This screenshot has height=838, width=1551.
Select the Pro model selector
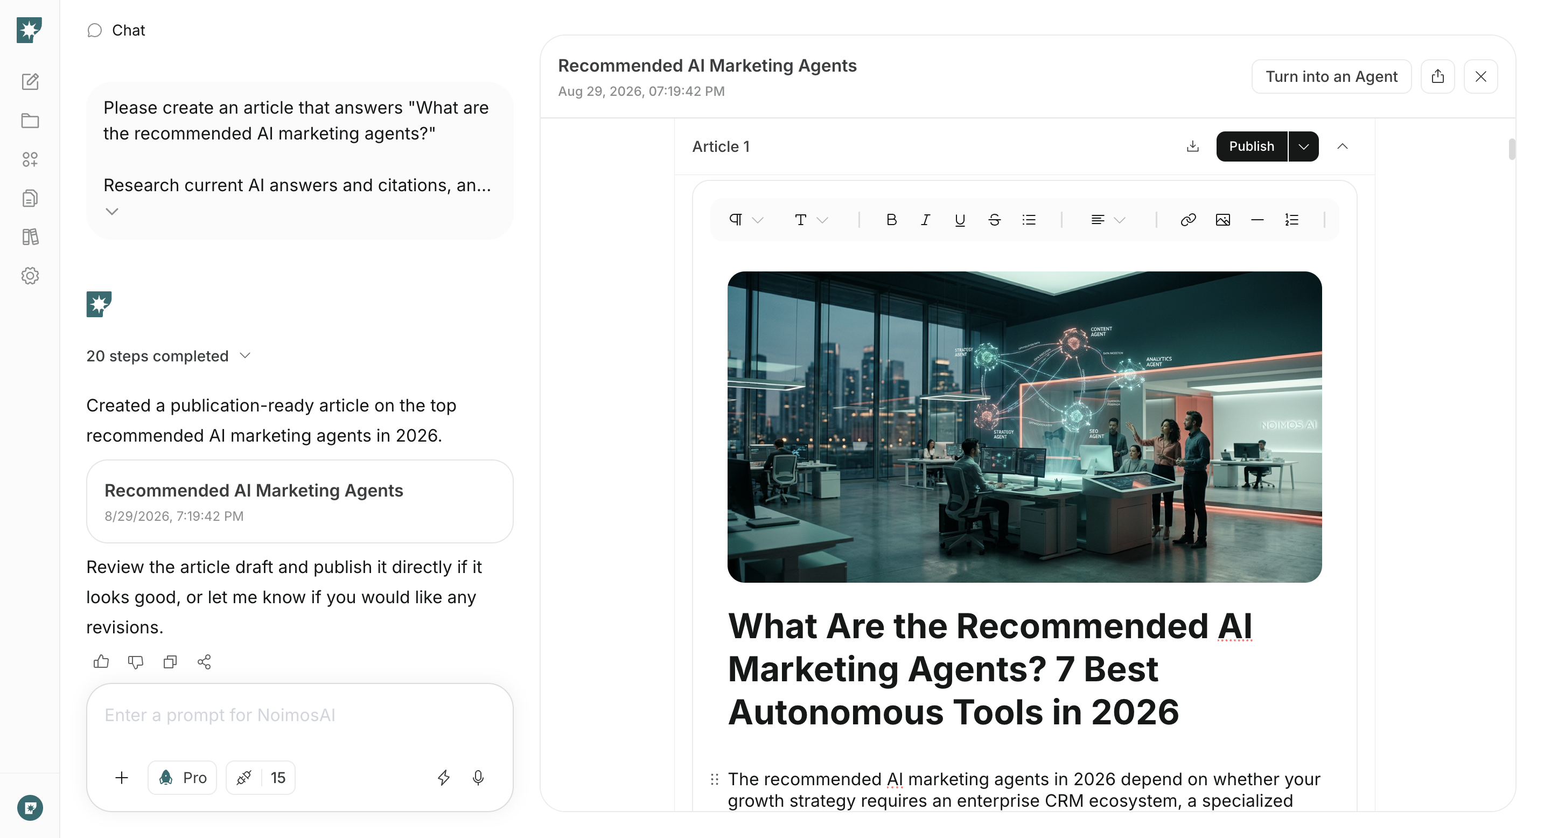182,777
